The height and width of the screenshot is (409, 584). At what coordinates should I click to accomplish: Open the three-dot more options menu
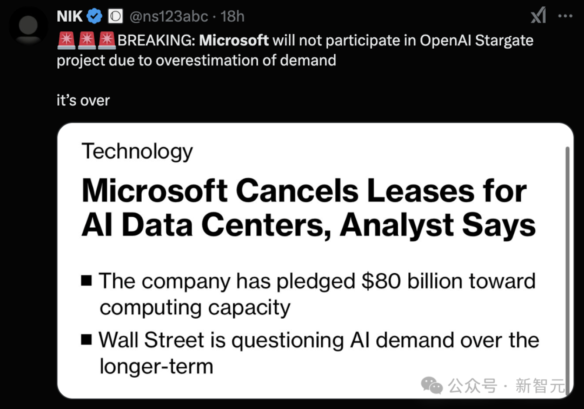coord(565,16)
